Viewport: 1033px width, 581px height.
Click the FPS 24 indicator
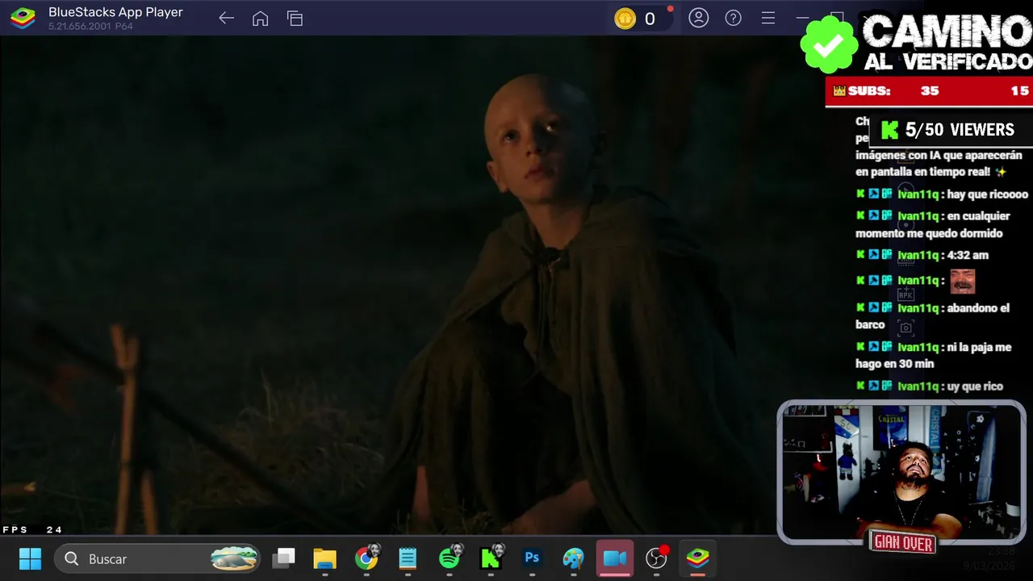point(32,530)
